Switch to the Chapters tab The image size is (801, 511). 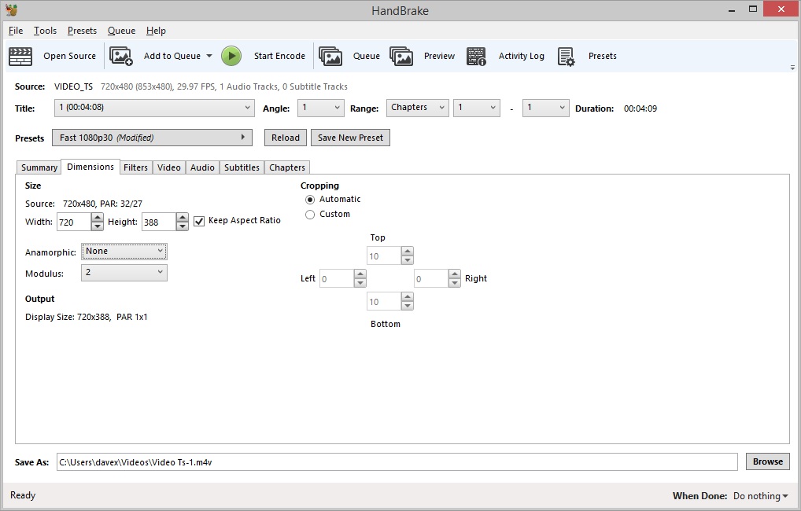[x=287, y=167]
